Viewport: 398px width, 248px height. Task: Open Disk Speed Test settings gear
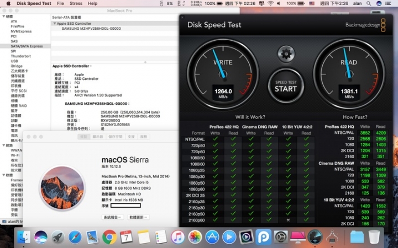tap(286, 53)
